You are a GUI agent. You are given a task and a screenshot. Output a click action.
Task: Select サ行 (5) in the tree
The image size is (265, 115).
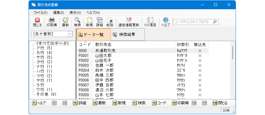click(x=44, y=57)
